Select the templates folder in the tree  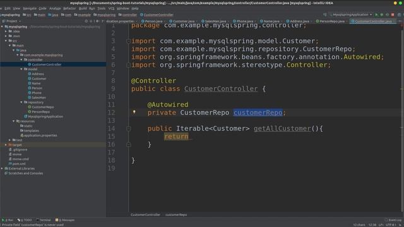(31, 131)
